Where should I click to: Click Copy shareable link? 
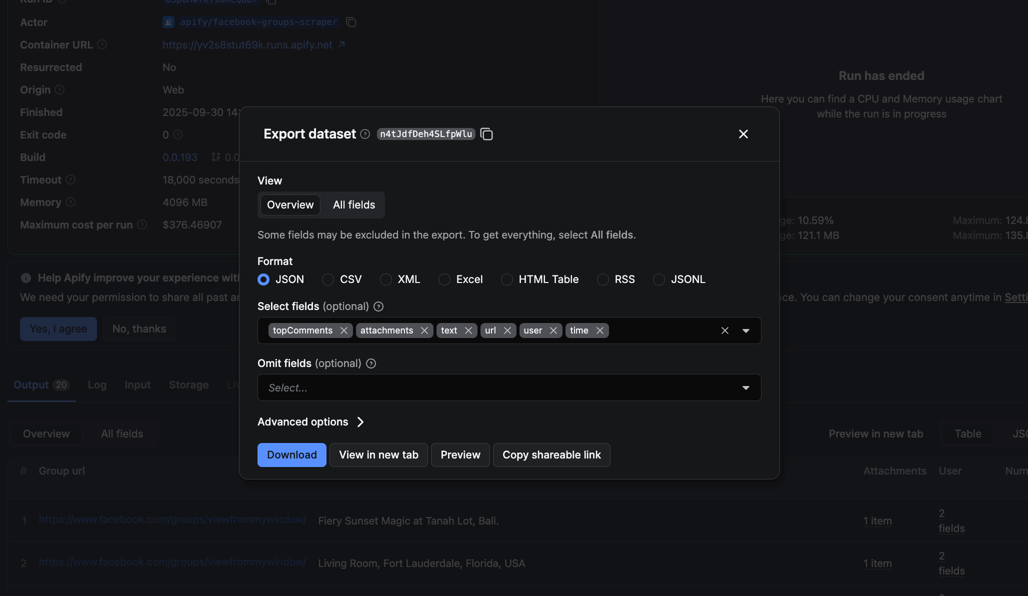pos(551,454)
